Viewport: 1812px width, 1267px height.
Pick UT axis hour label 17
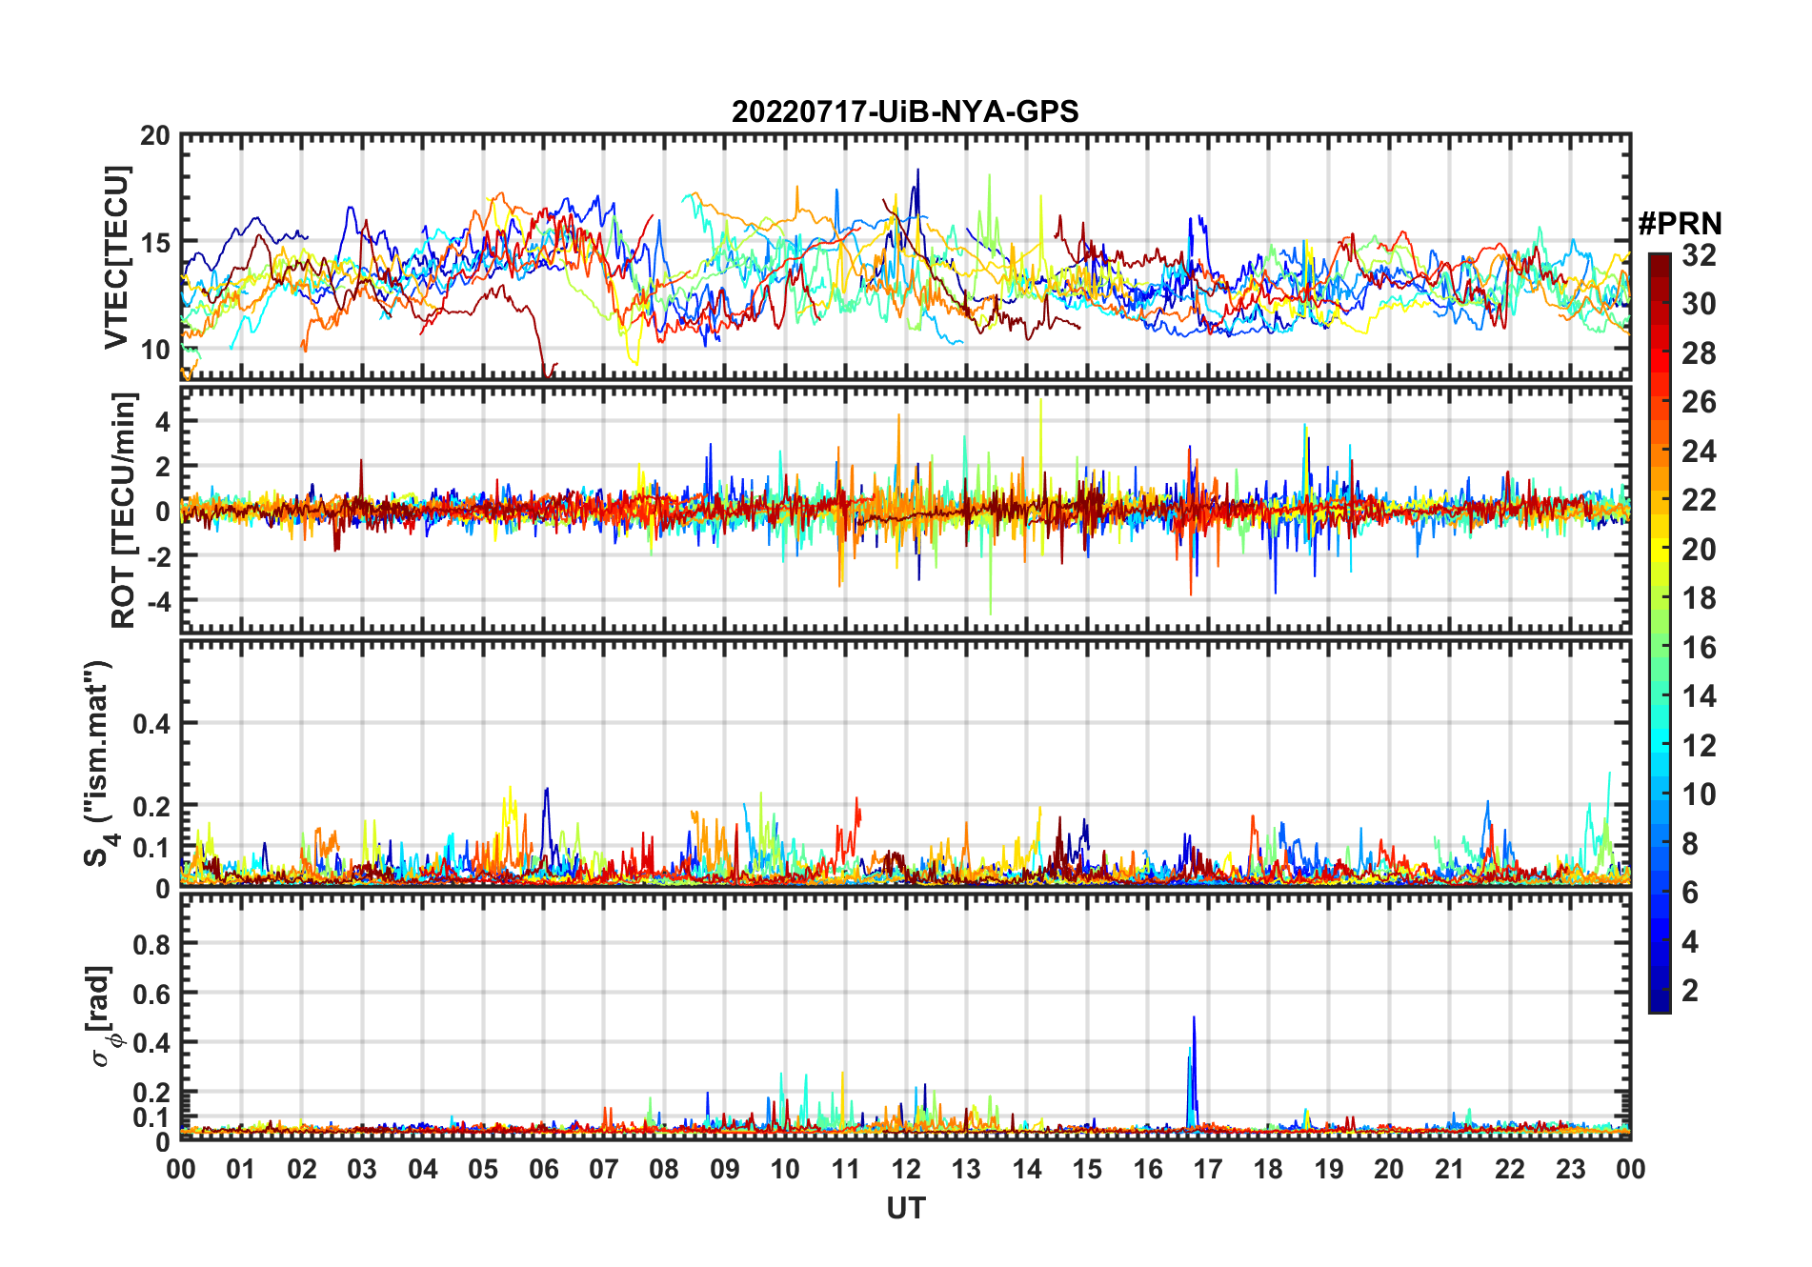pyautogui.click(x=1208, y=1169)
